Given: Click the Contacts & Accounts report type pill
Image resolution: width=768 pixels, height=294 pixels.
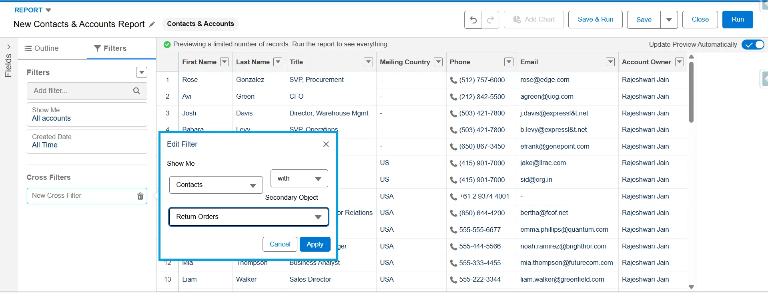Looking at the screenshot, I should click(201, 24).
